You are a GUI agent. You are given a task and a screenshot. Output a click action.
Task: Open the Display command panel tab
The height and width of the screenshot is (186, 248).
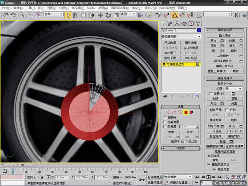coord(191,24)
